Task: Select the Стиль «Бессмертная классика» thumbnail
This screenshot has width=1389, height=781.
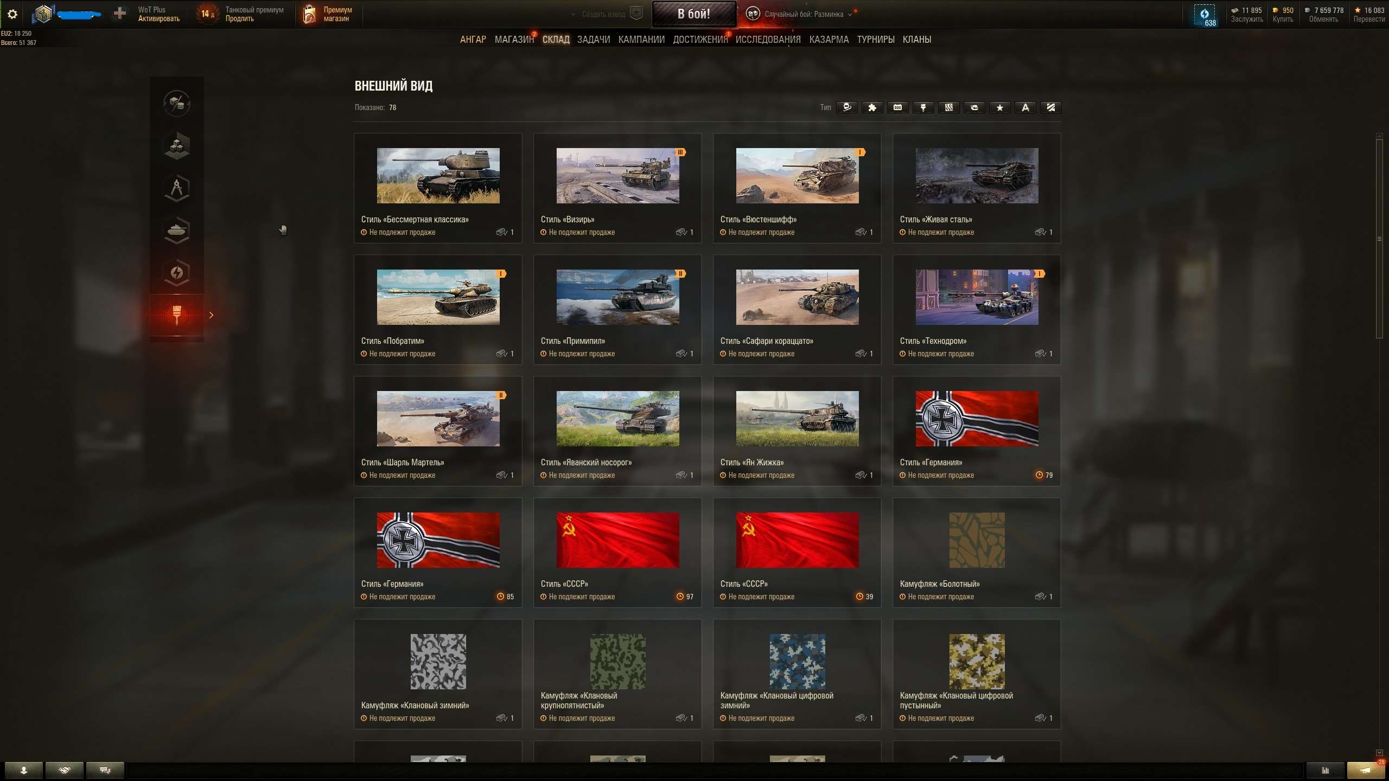Action: coord(438,176)
